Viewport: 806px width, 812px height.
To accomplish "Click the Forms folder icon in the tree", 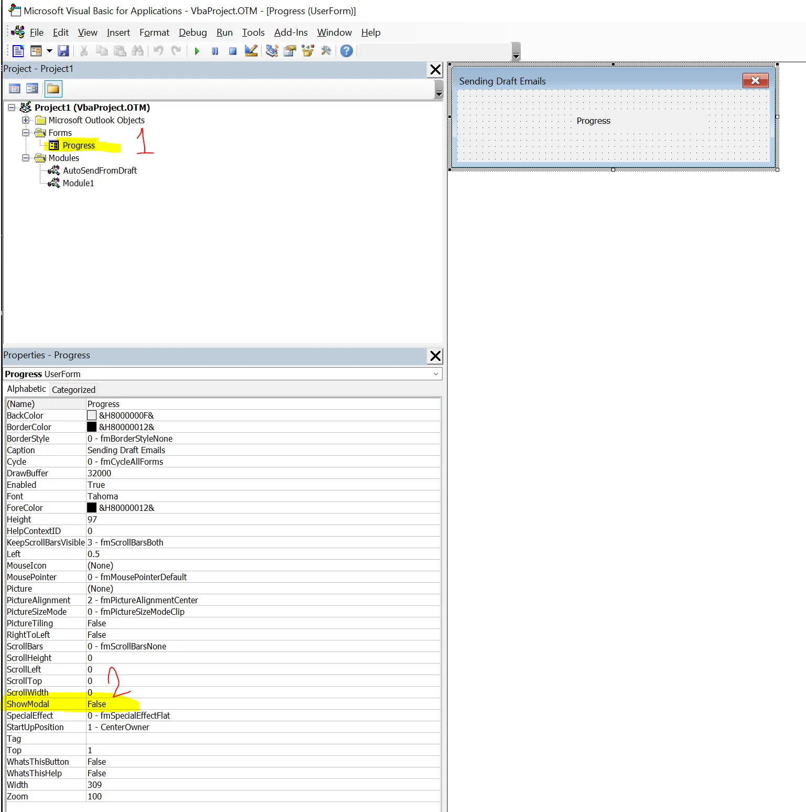I will point(40,133).
